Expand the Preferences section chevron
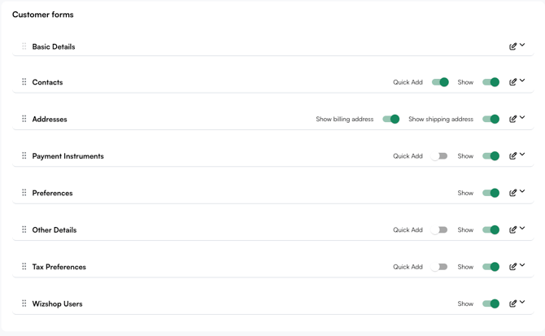545x336 pixels. coord(523,192)
